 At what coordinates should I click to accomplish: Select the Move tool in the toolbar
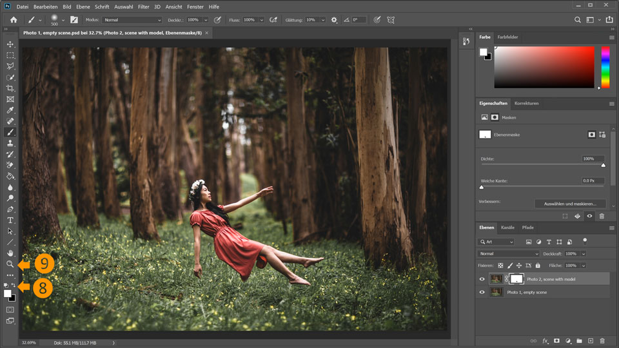click(10, 44)
